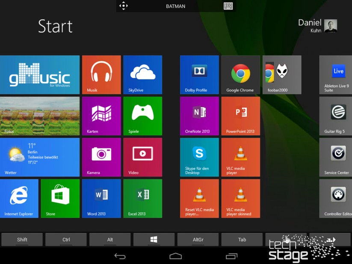Launch the Guitar Rig 5 tile
Screen dimensions: 352x264
pyautogui.click(x=336, y=116)
